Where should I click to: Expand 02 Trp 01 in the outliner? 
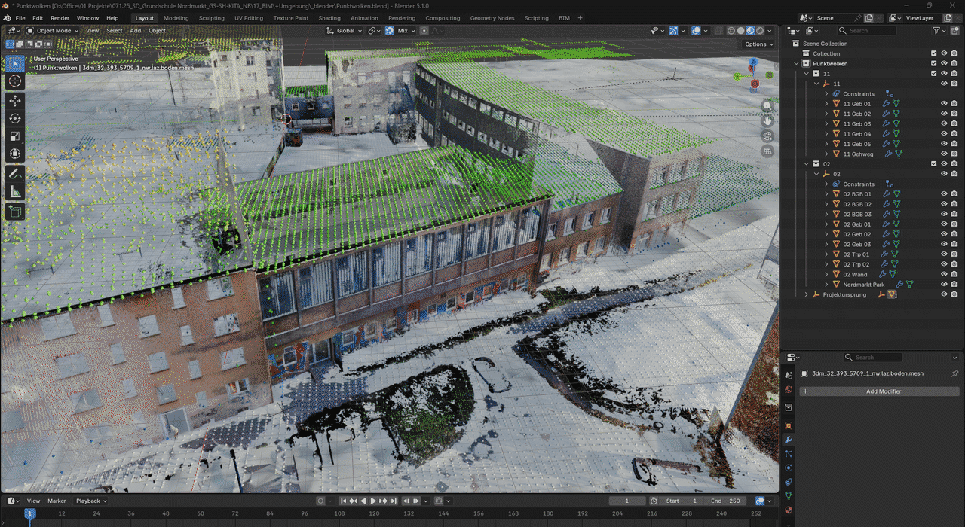pyautogui.click(x=826, y=254)
